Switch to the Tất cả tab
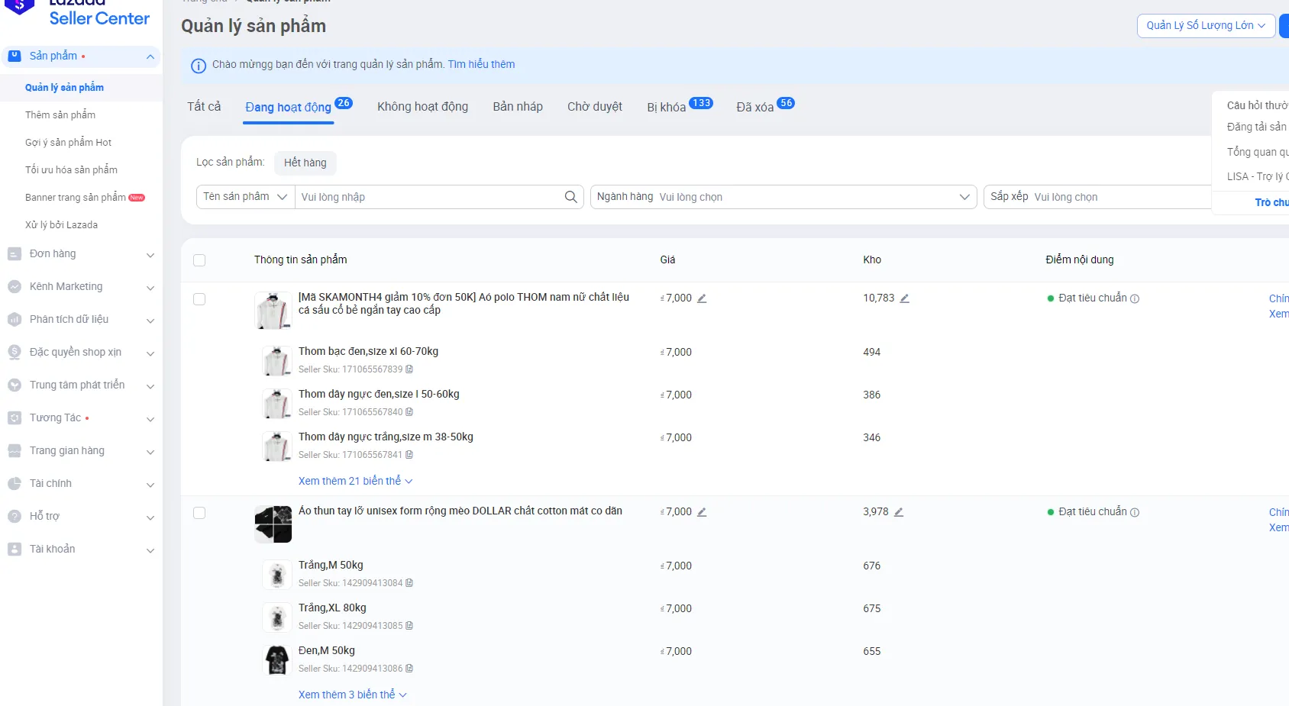Viewport: 1289px width, 706px height. point(204,107)
